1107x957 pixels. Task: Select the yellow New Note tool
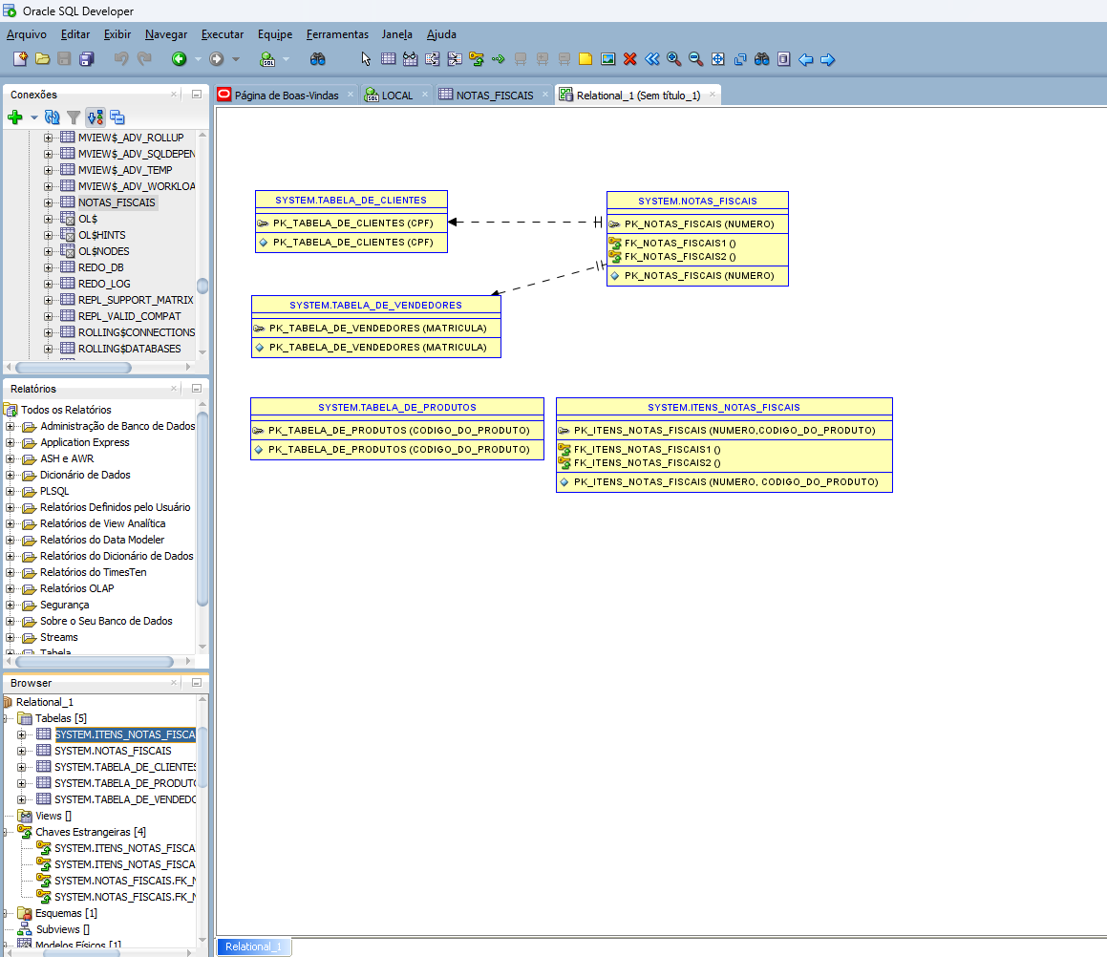(585, 59)
